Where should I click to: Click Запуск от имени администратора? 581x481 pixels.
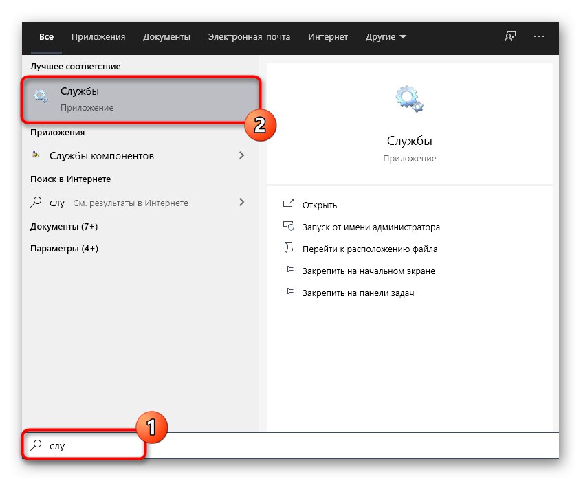click(371, 227)
